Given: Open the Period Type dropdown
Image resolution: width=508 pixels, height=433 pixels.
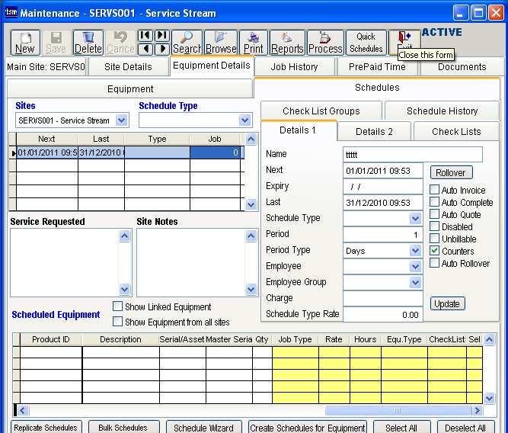Looking at the screenshot, I should pos(415,251).
